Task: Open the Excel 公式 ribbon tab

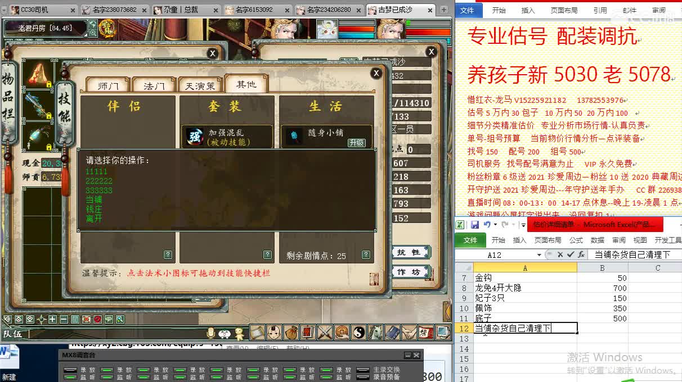Action: coord(576,240)
